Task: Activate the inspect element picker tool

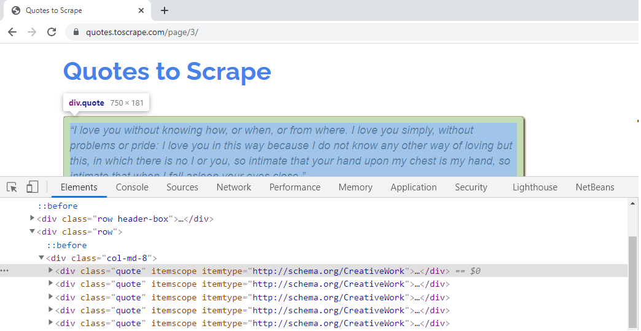Action: pyautogui.click(x=12, y=187)
